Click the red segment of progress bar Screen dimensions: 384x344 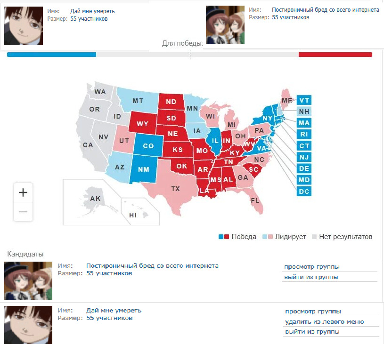click(x=335, y=55)
